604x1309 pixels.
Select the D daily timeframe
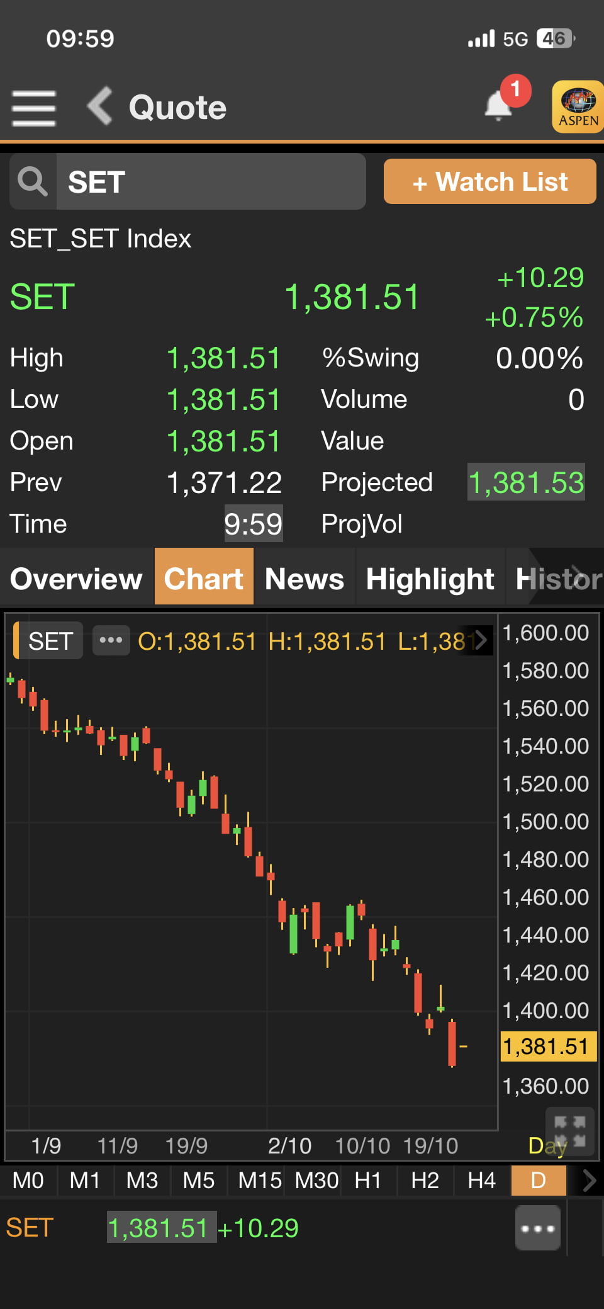coord(539,1180)
